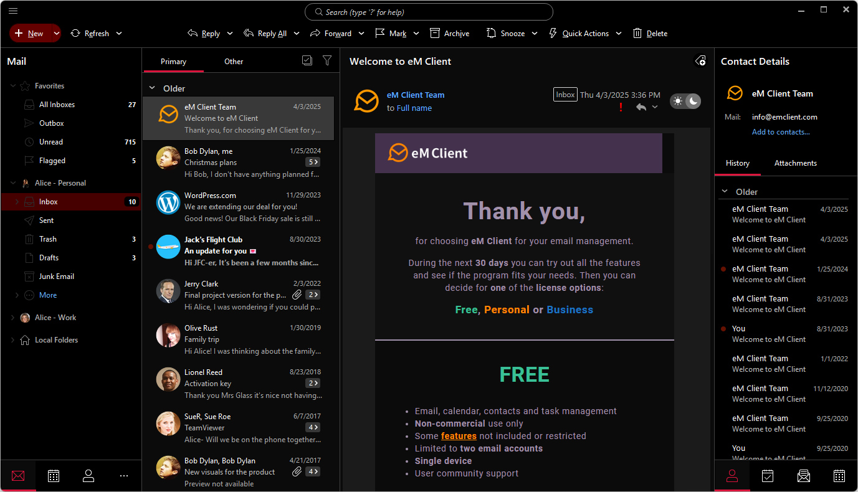The image size is (858, 492).
Task: Open the Attachments tab in Contact Details
Action: point(796,163)
